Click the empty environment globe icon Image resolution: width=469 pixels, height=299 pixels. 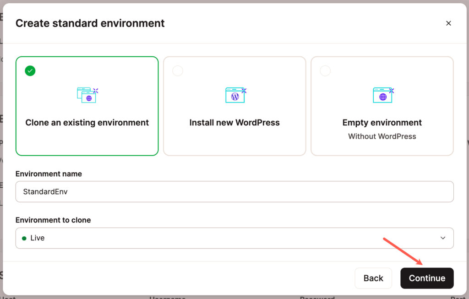(383, 95)
